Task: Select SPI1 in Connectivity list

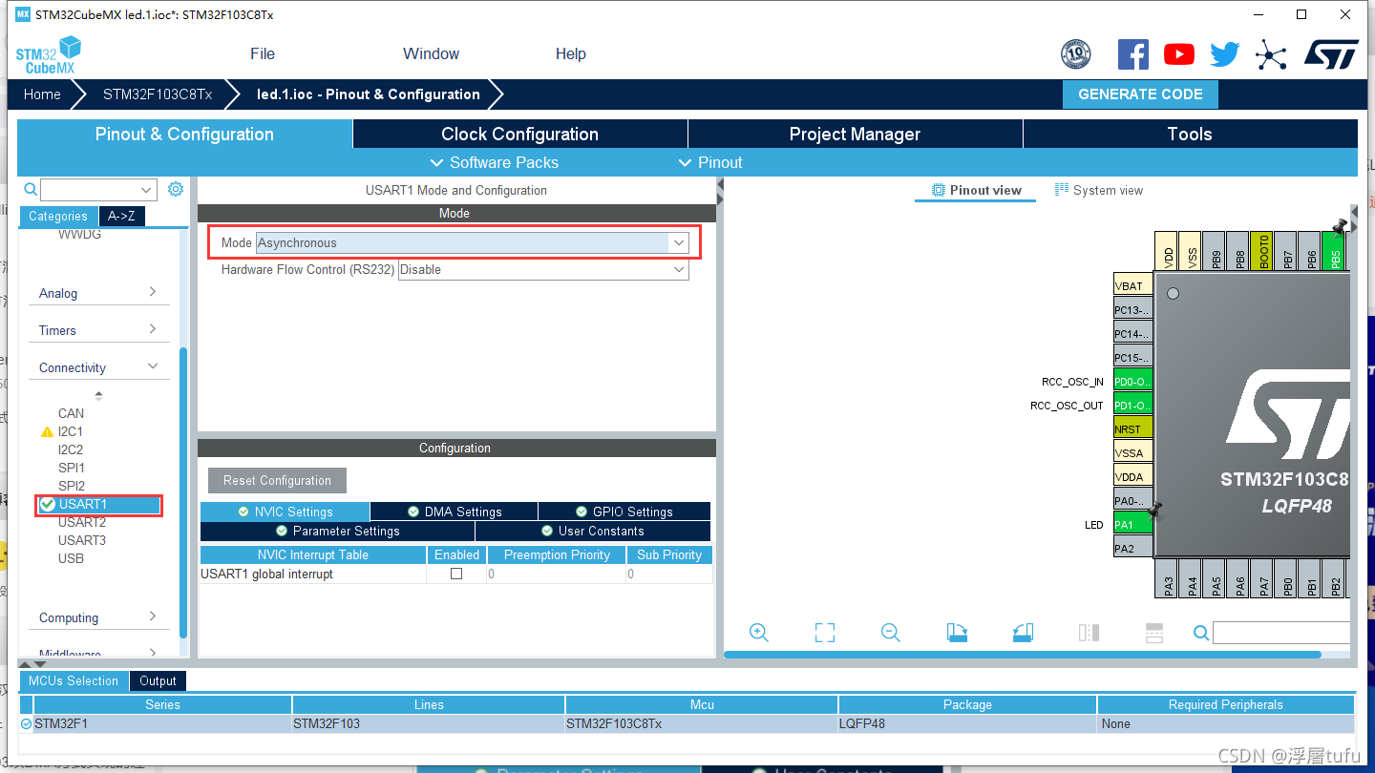Action: point(71,468)
